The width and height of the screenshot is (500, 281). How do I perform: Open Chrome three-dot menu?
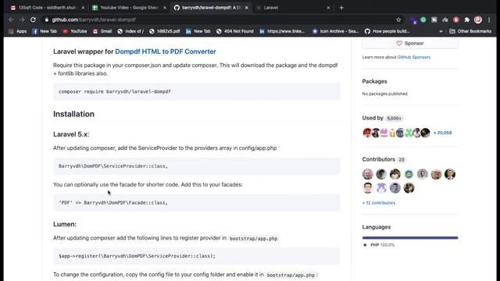(x=489, y=20)
